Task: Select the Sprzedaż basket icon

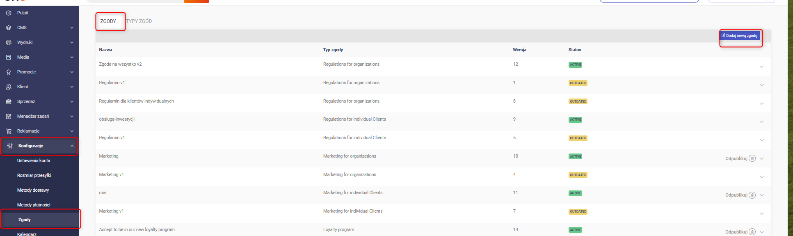Action: 9,101
